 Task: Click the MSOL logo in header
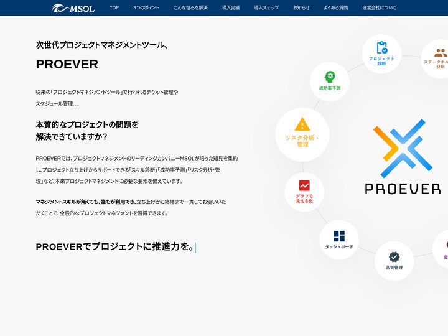point(73,8)
